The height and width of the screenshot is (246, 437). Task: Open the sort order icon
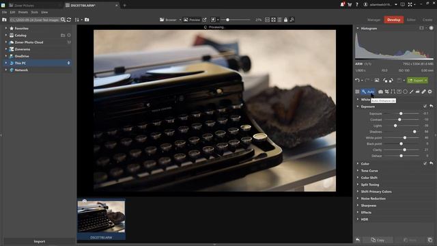(77, 20)
